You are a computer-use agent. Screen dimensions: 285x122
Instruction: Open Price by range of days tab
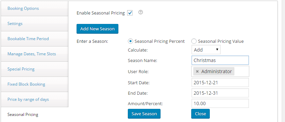(34, 99)
